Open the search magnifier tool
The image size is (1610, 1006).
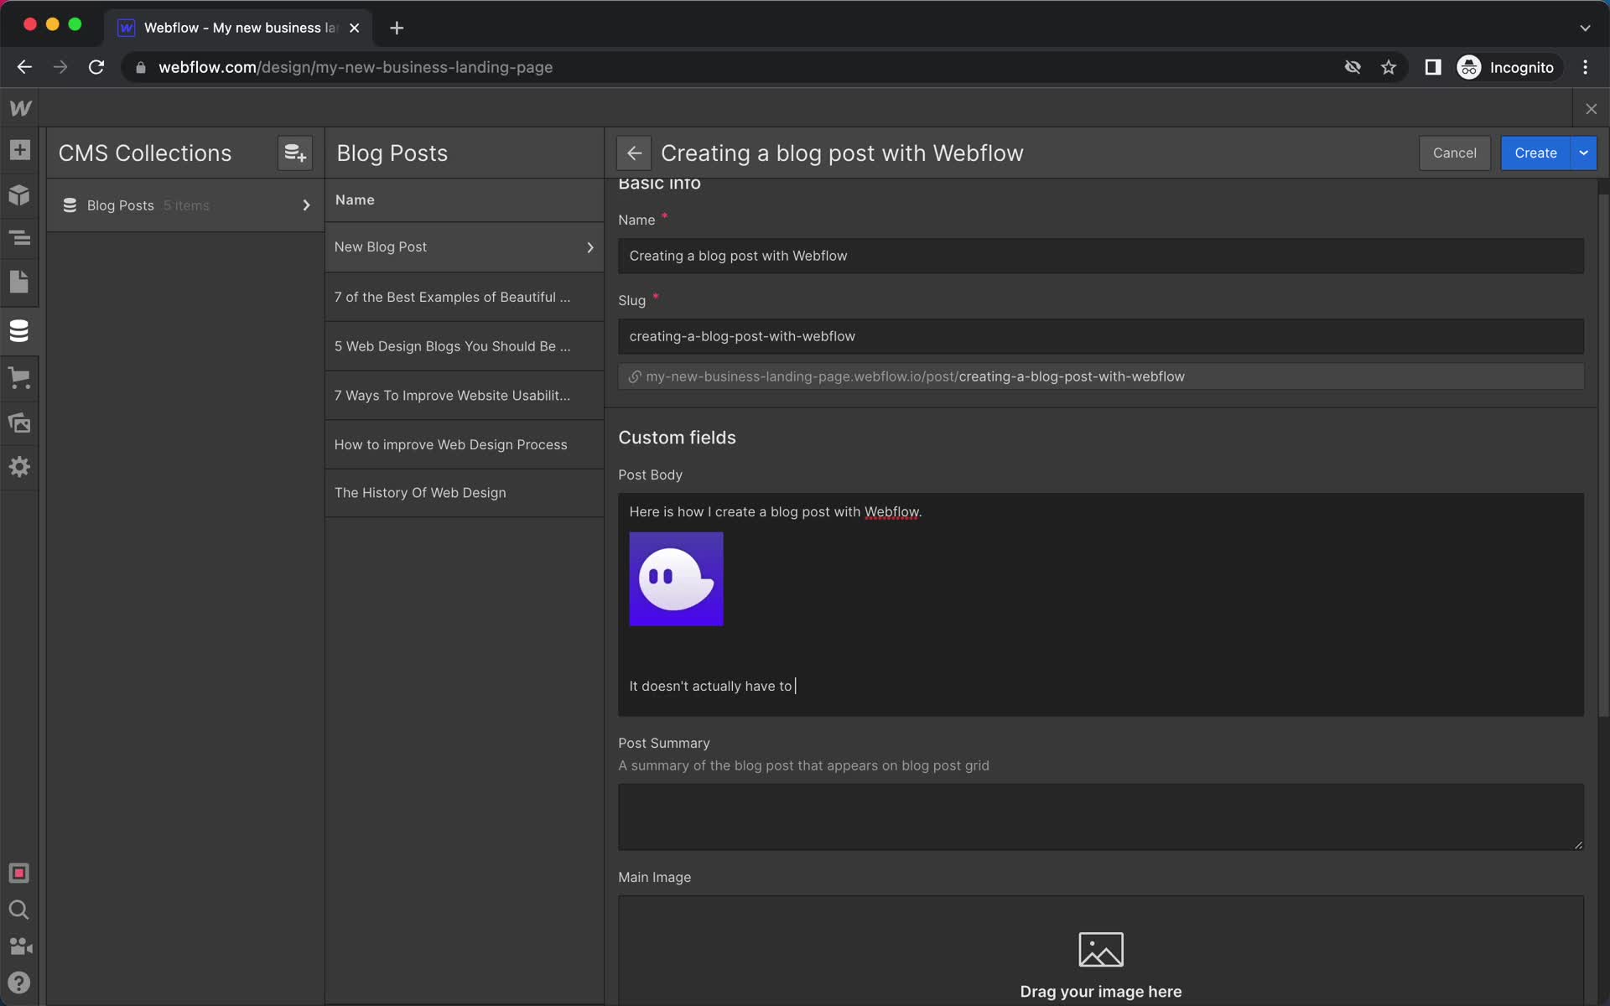(19, 910)
